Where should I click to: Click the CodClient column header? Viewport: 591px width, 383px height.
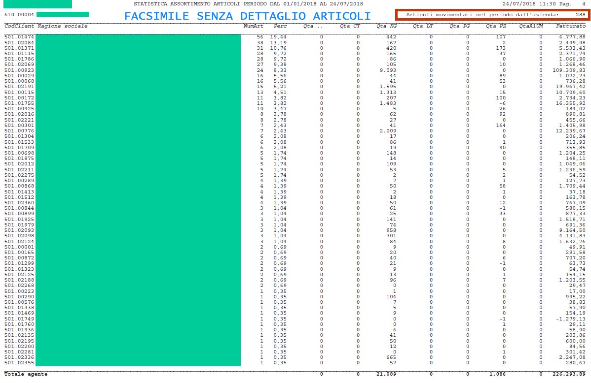19,26
